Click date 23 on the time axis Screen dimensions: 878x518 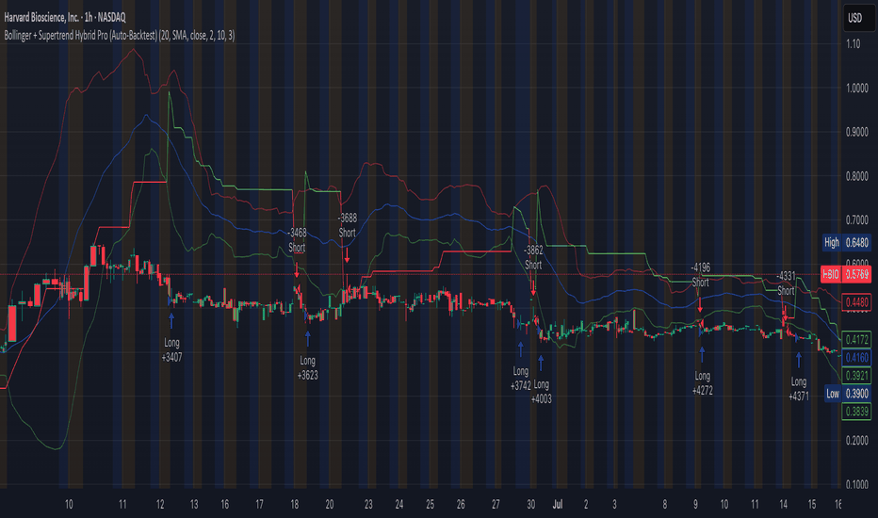tap(368, 505)
